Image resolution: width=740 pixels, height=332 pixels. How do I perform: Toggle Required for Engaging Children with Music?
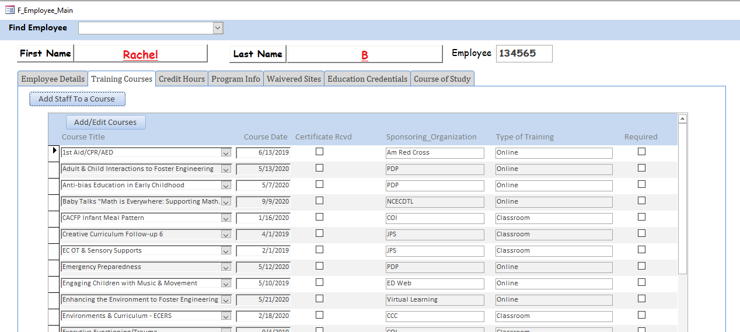click(641, 282)
